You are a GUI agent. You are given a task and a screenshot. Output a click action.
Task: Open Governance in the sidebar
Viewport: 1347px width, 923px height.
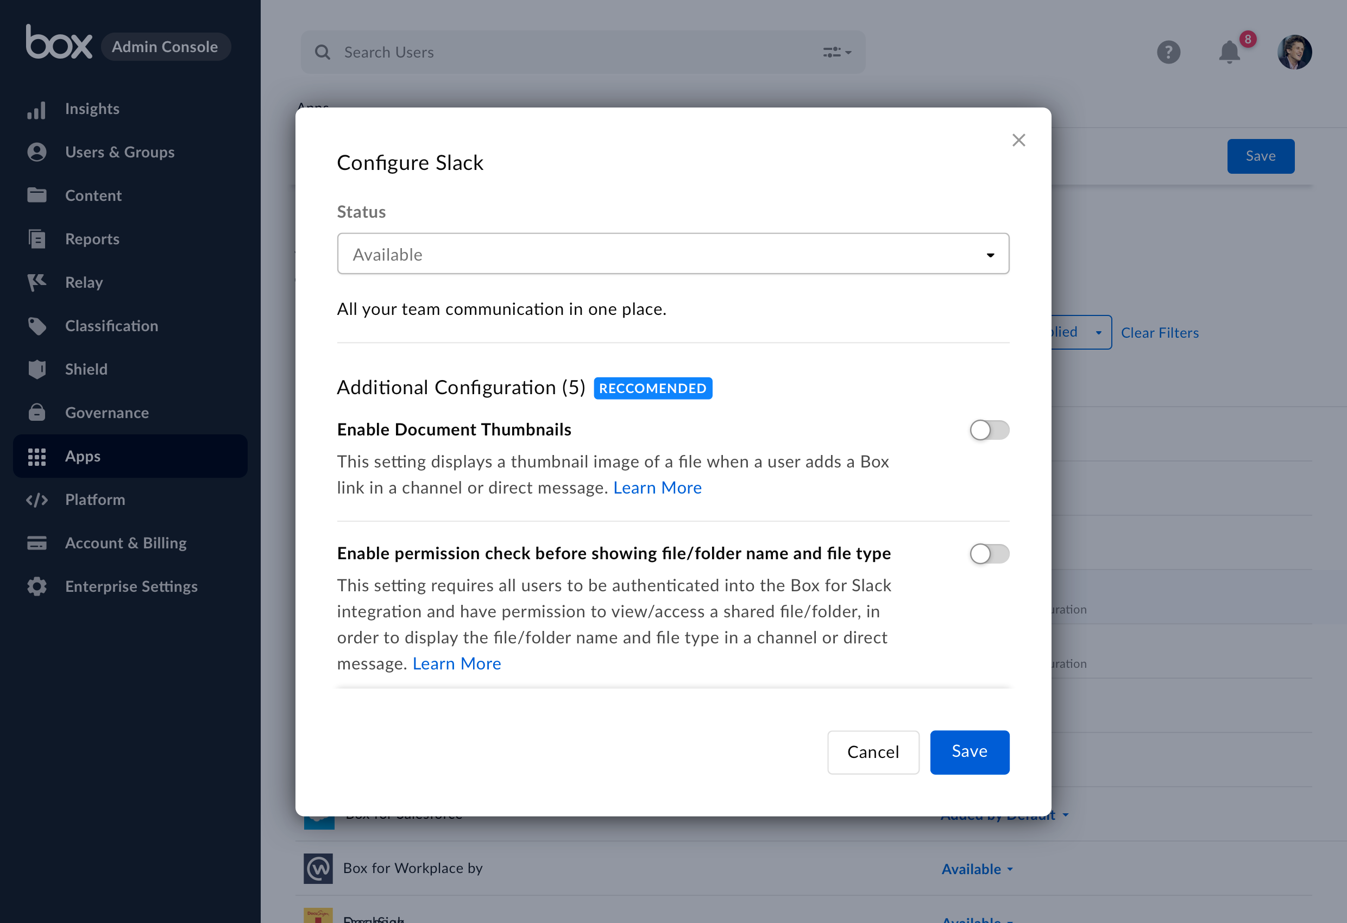click(x=107, y=413)
